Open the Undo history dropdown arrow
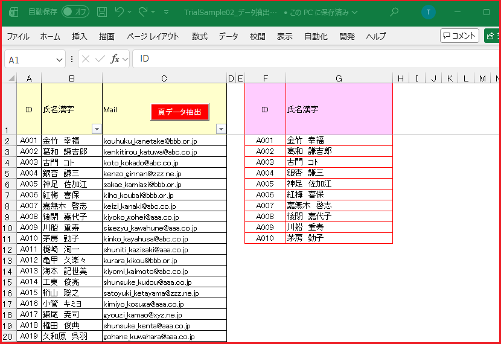Screen dimensions: 501x344 129,12
